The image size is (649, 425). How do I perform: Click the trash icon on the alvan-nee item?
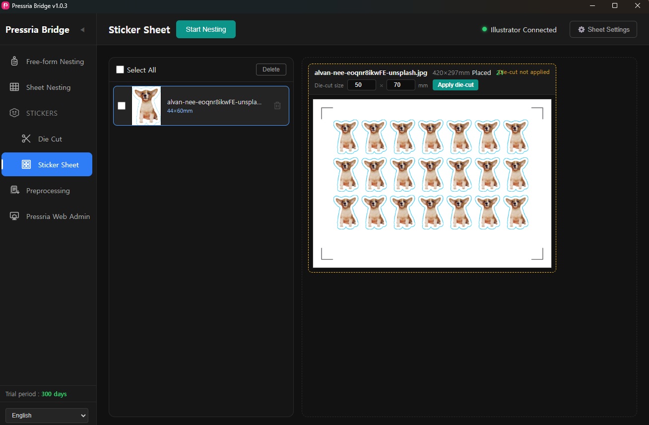pos(277,105)
